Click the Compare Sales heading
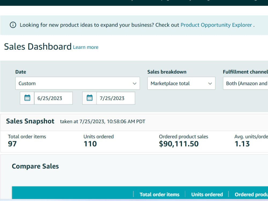 (35, 166)
